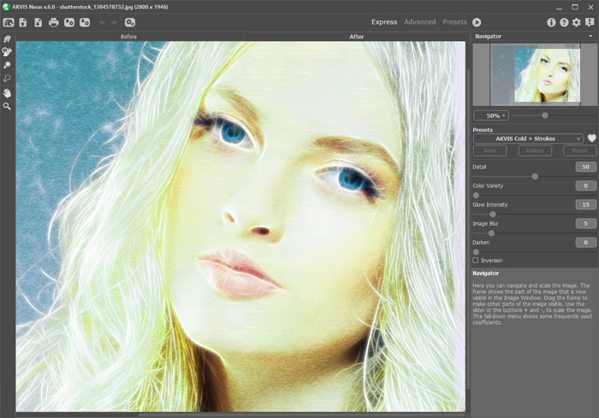
Task: Click the Detail slider handle
Action: pos(535,176)
